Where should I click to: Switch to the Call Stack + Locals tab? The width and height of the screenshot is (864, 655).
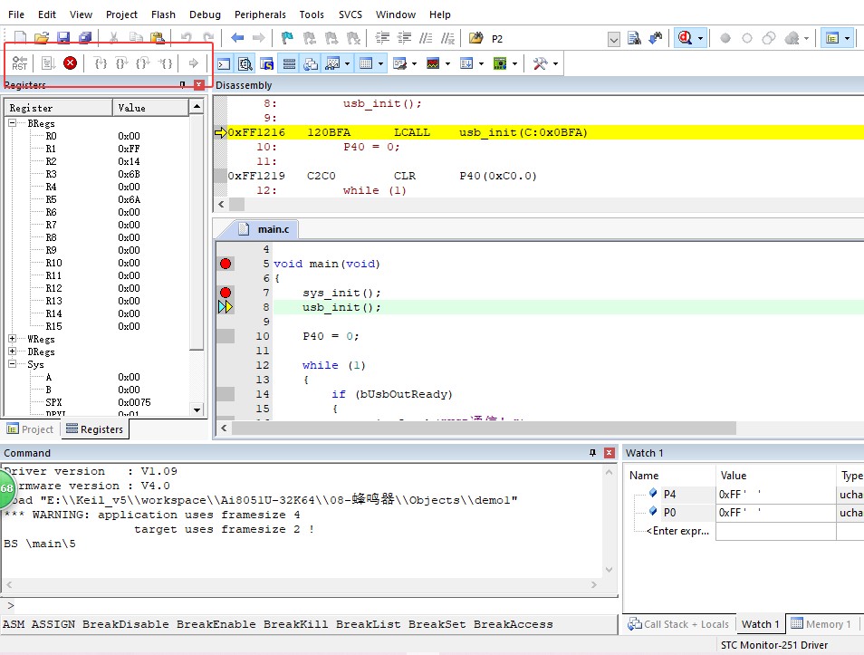pos(678,623)
